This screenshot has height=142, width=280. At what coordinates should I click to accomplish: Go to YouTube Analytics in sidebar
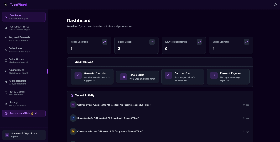point(24,28)
